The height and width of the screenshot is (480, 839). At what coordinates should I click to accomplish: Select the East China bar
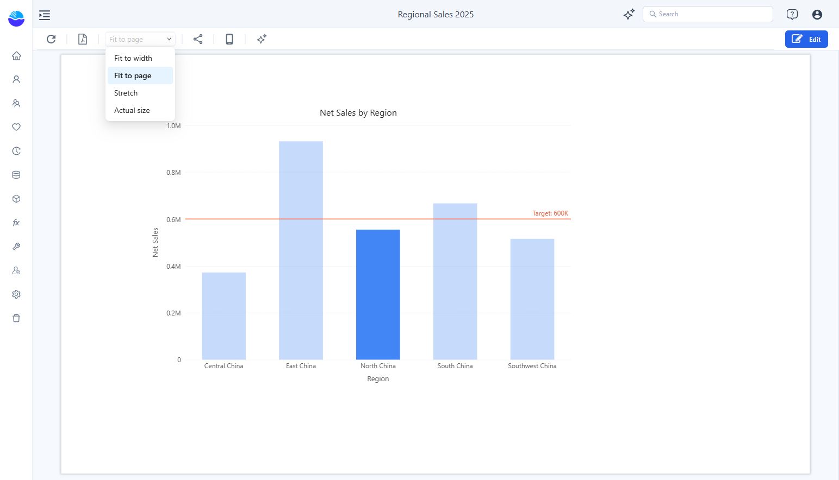tap(301, 250)
